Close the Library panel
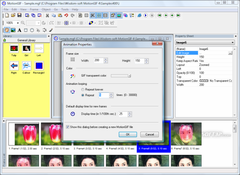The height and width of the screenshot is (175, 240). click(x=49, y=36)
